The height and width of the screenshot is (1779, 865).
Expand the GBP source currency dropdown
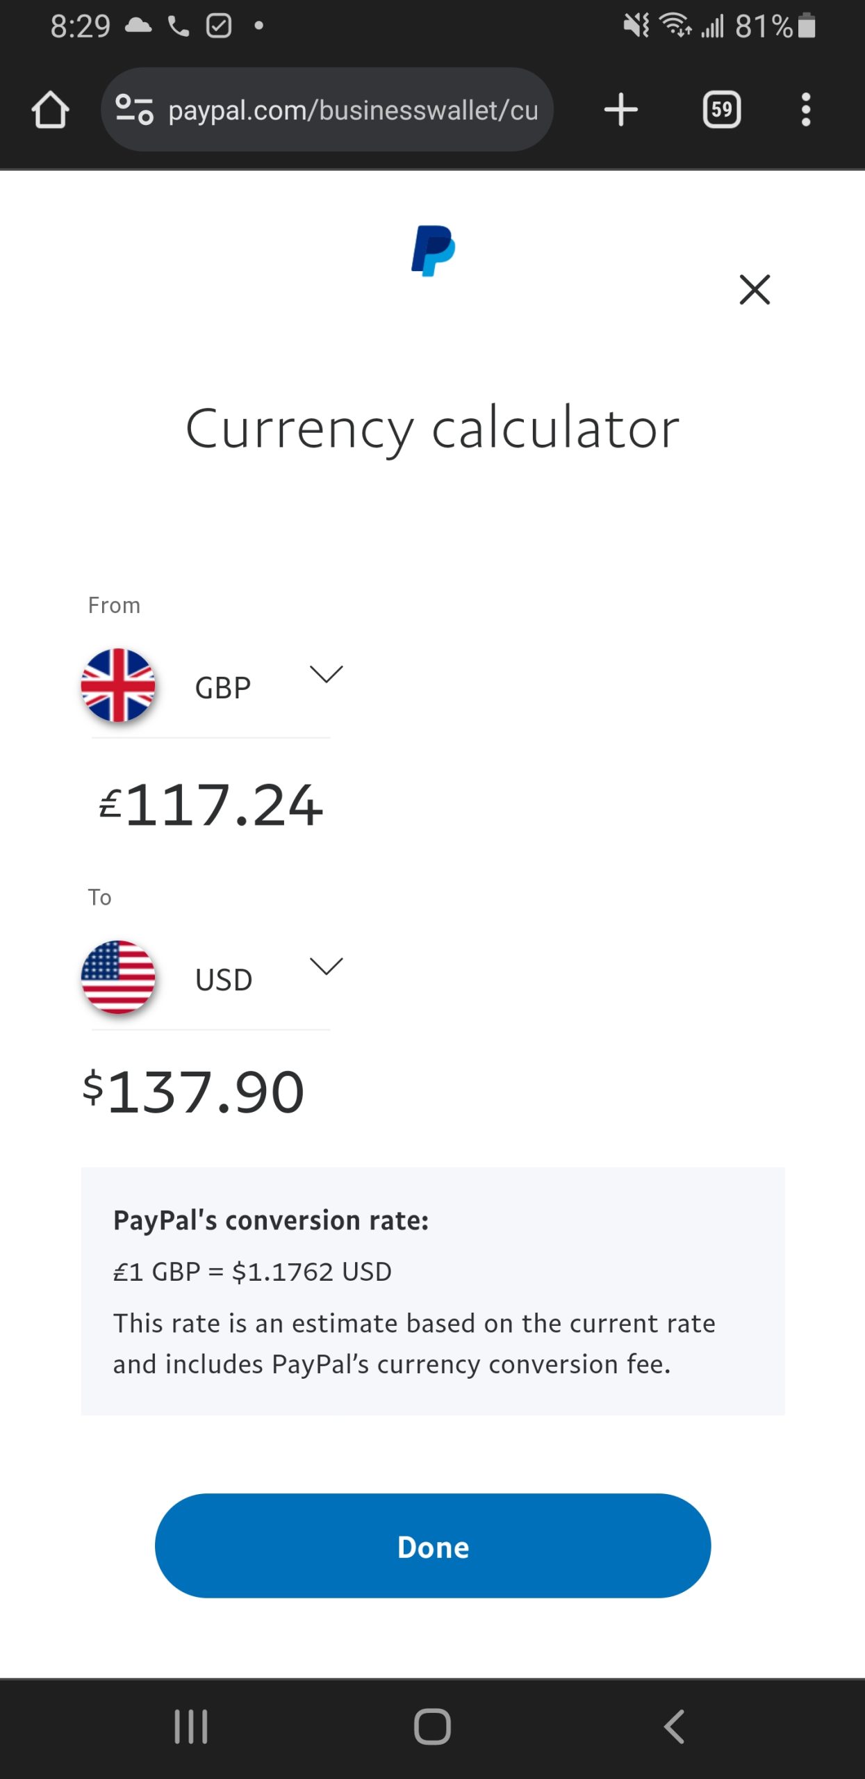point(326,674)
